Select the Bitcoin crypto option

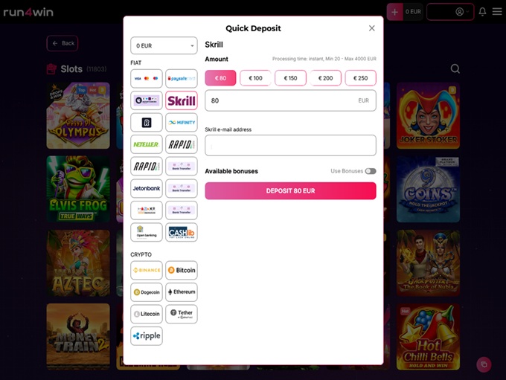tap(182, 271)
